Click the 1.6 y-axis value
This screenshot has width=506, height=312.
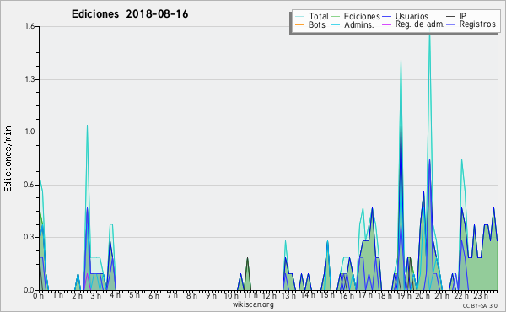point(30,26)
